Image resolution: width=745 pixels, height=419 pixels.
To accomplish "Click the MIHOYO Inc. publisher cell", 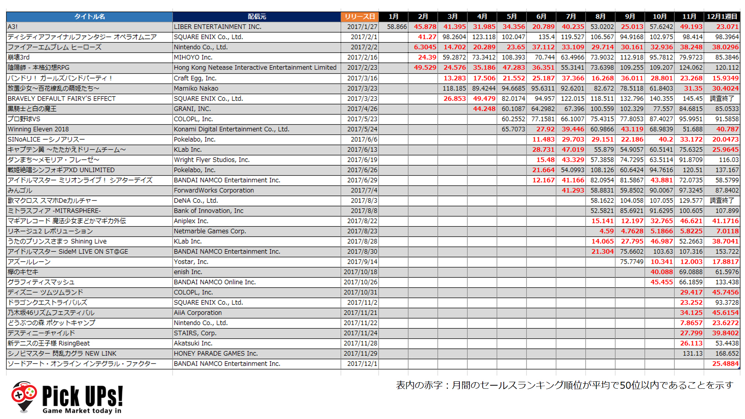I will click(x=257, y=57).
